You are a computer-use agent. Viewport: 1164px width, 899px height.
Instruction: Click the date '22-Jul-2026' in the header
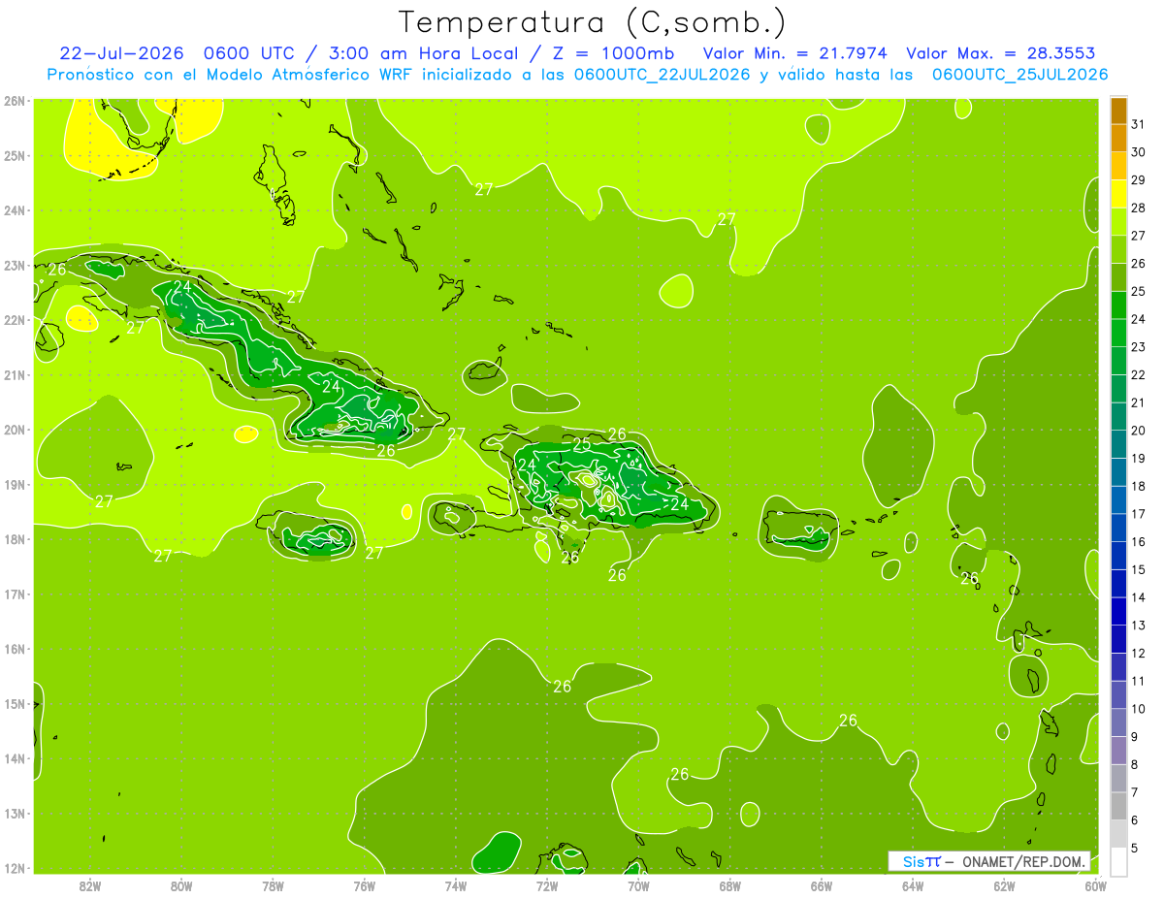click(120, 53)
